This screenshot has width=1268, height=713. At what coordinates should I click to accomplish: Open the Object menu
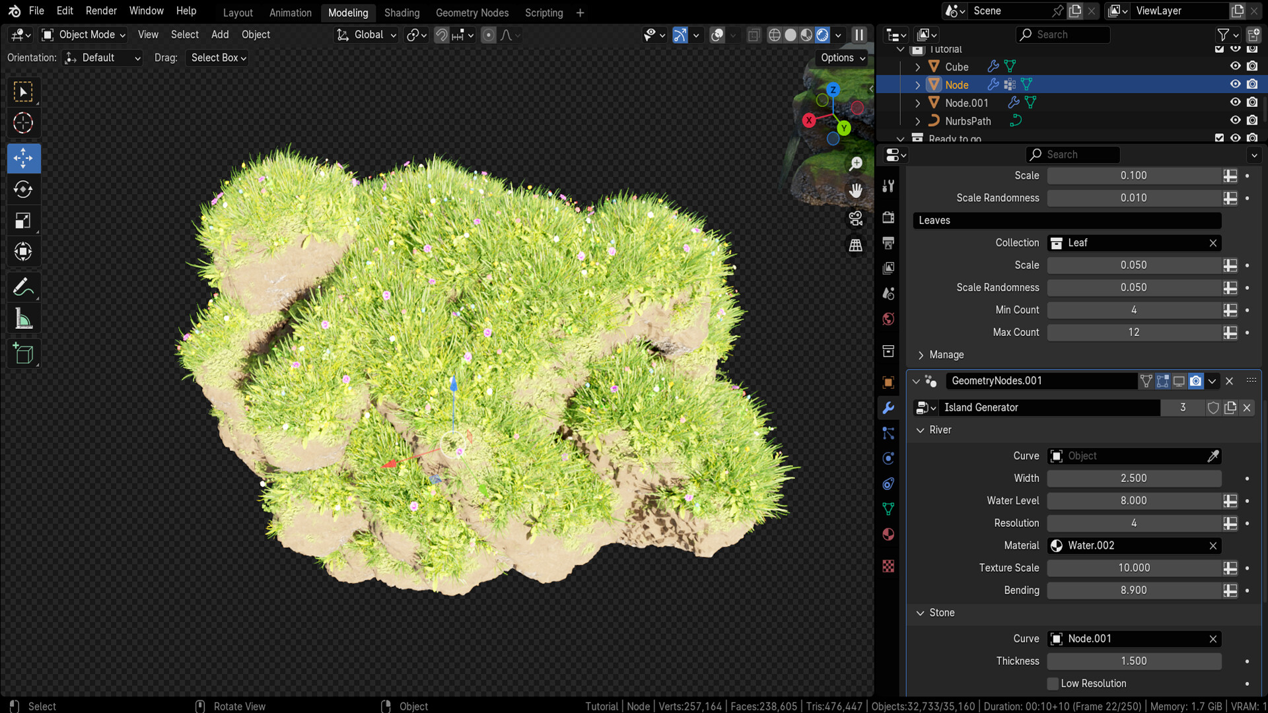tap(255, 34)
